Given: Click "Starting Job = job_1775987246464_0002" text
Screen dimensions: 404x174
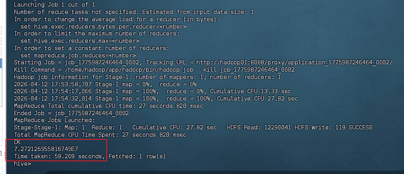Looking at the screenshot, I should pyautogui.click(x=77, y=62).
